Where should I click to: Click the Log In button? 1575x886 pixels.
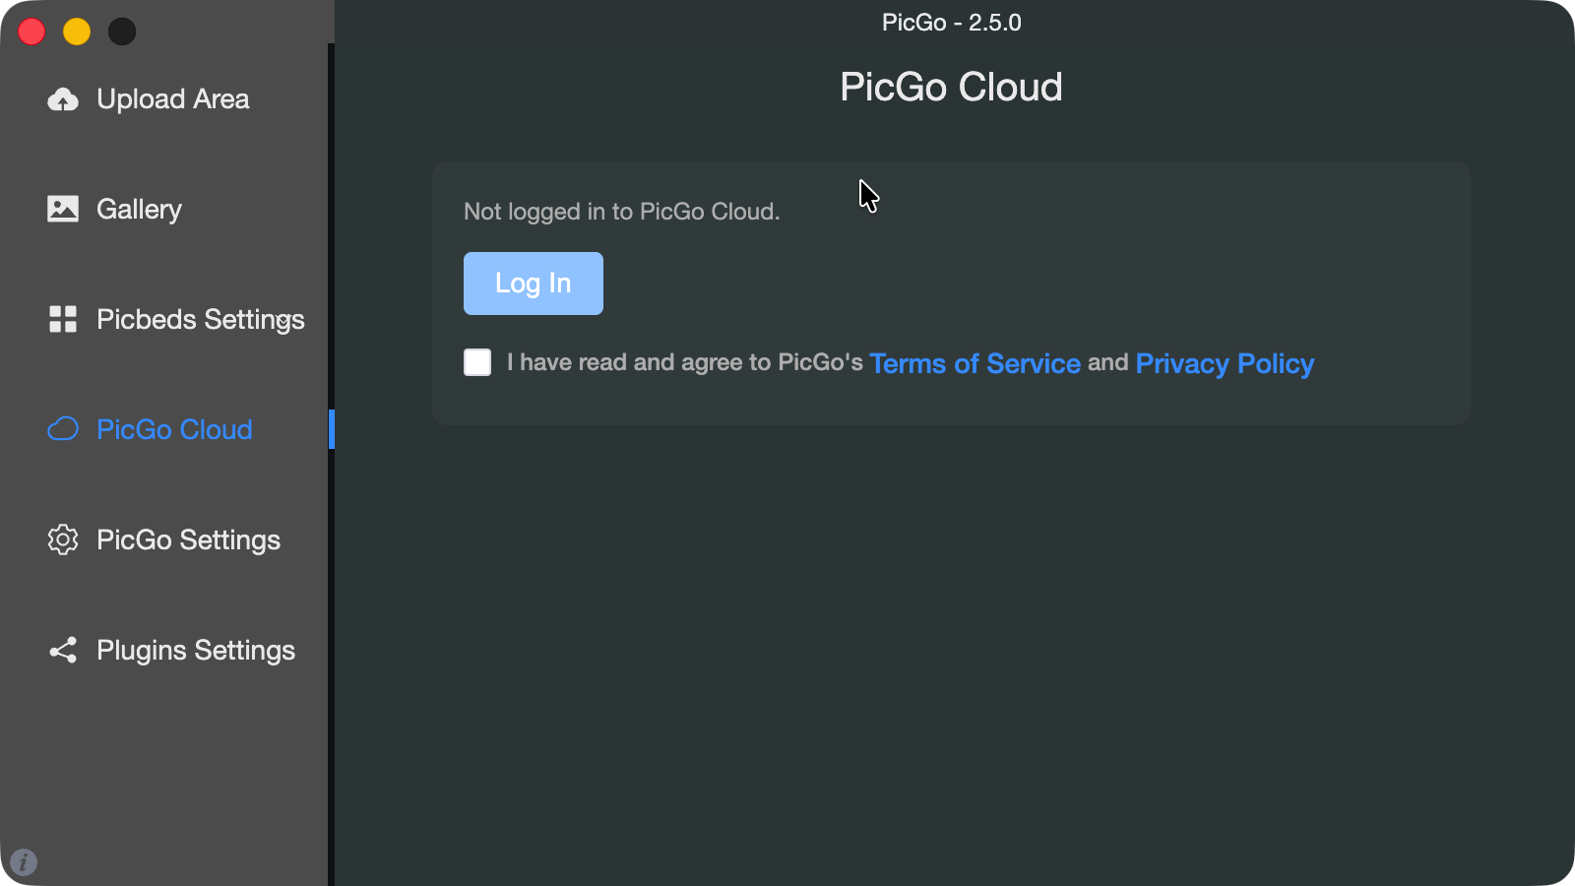point(533,284)
